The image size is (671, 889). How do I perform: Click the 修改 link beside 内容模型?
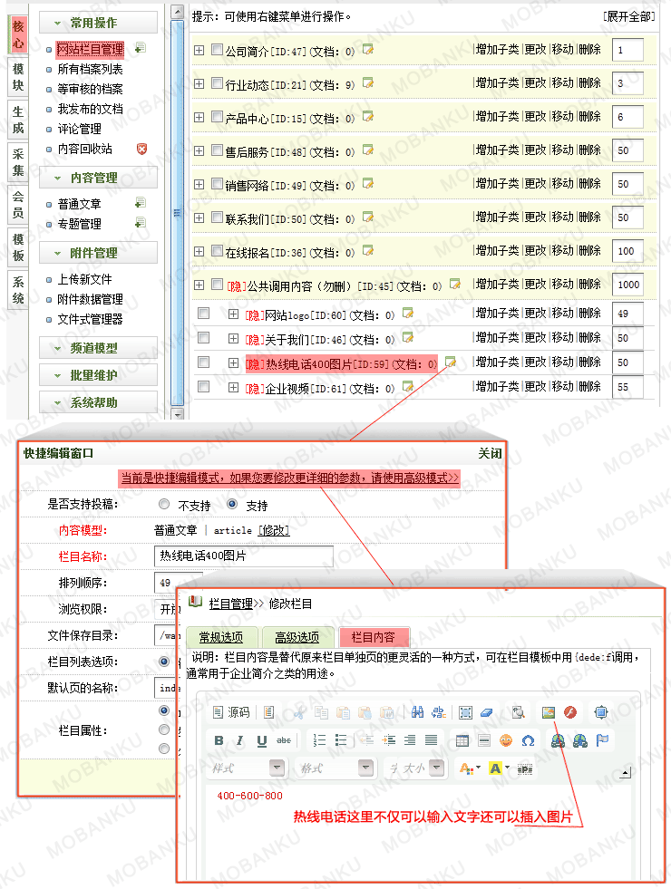pyautogui.click(x=274, y=530)
